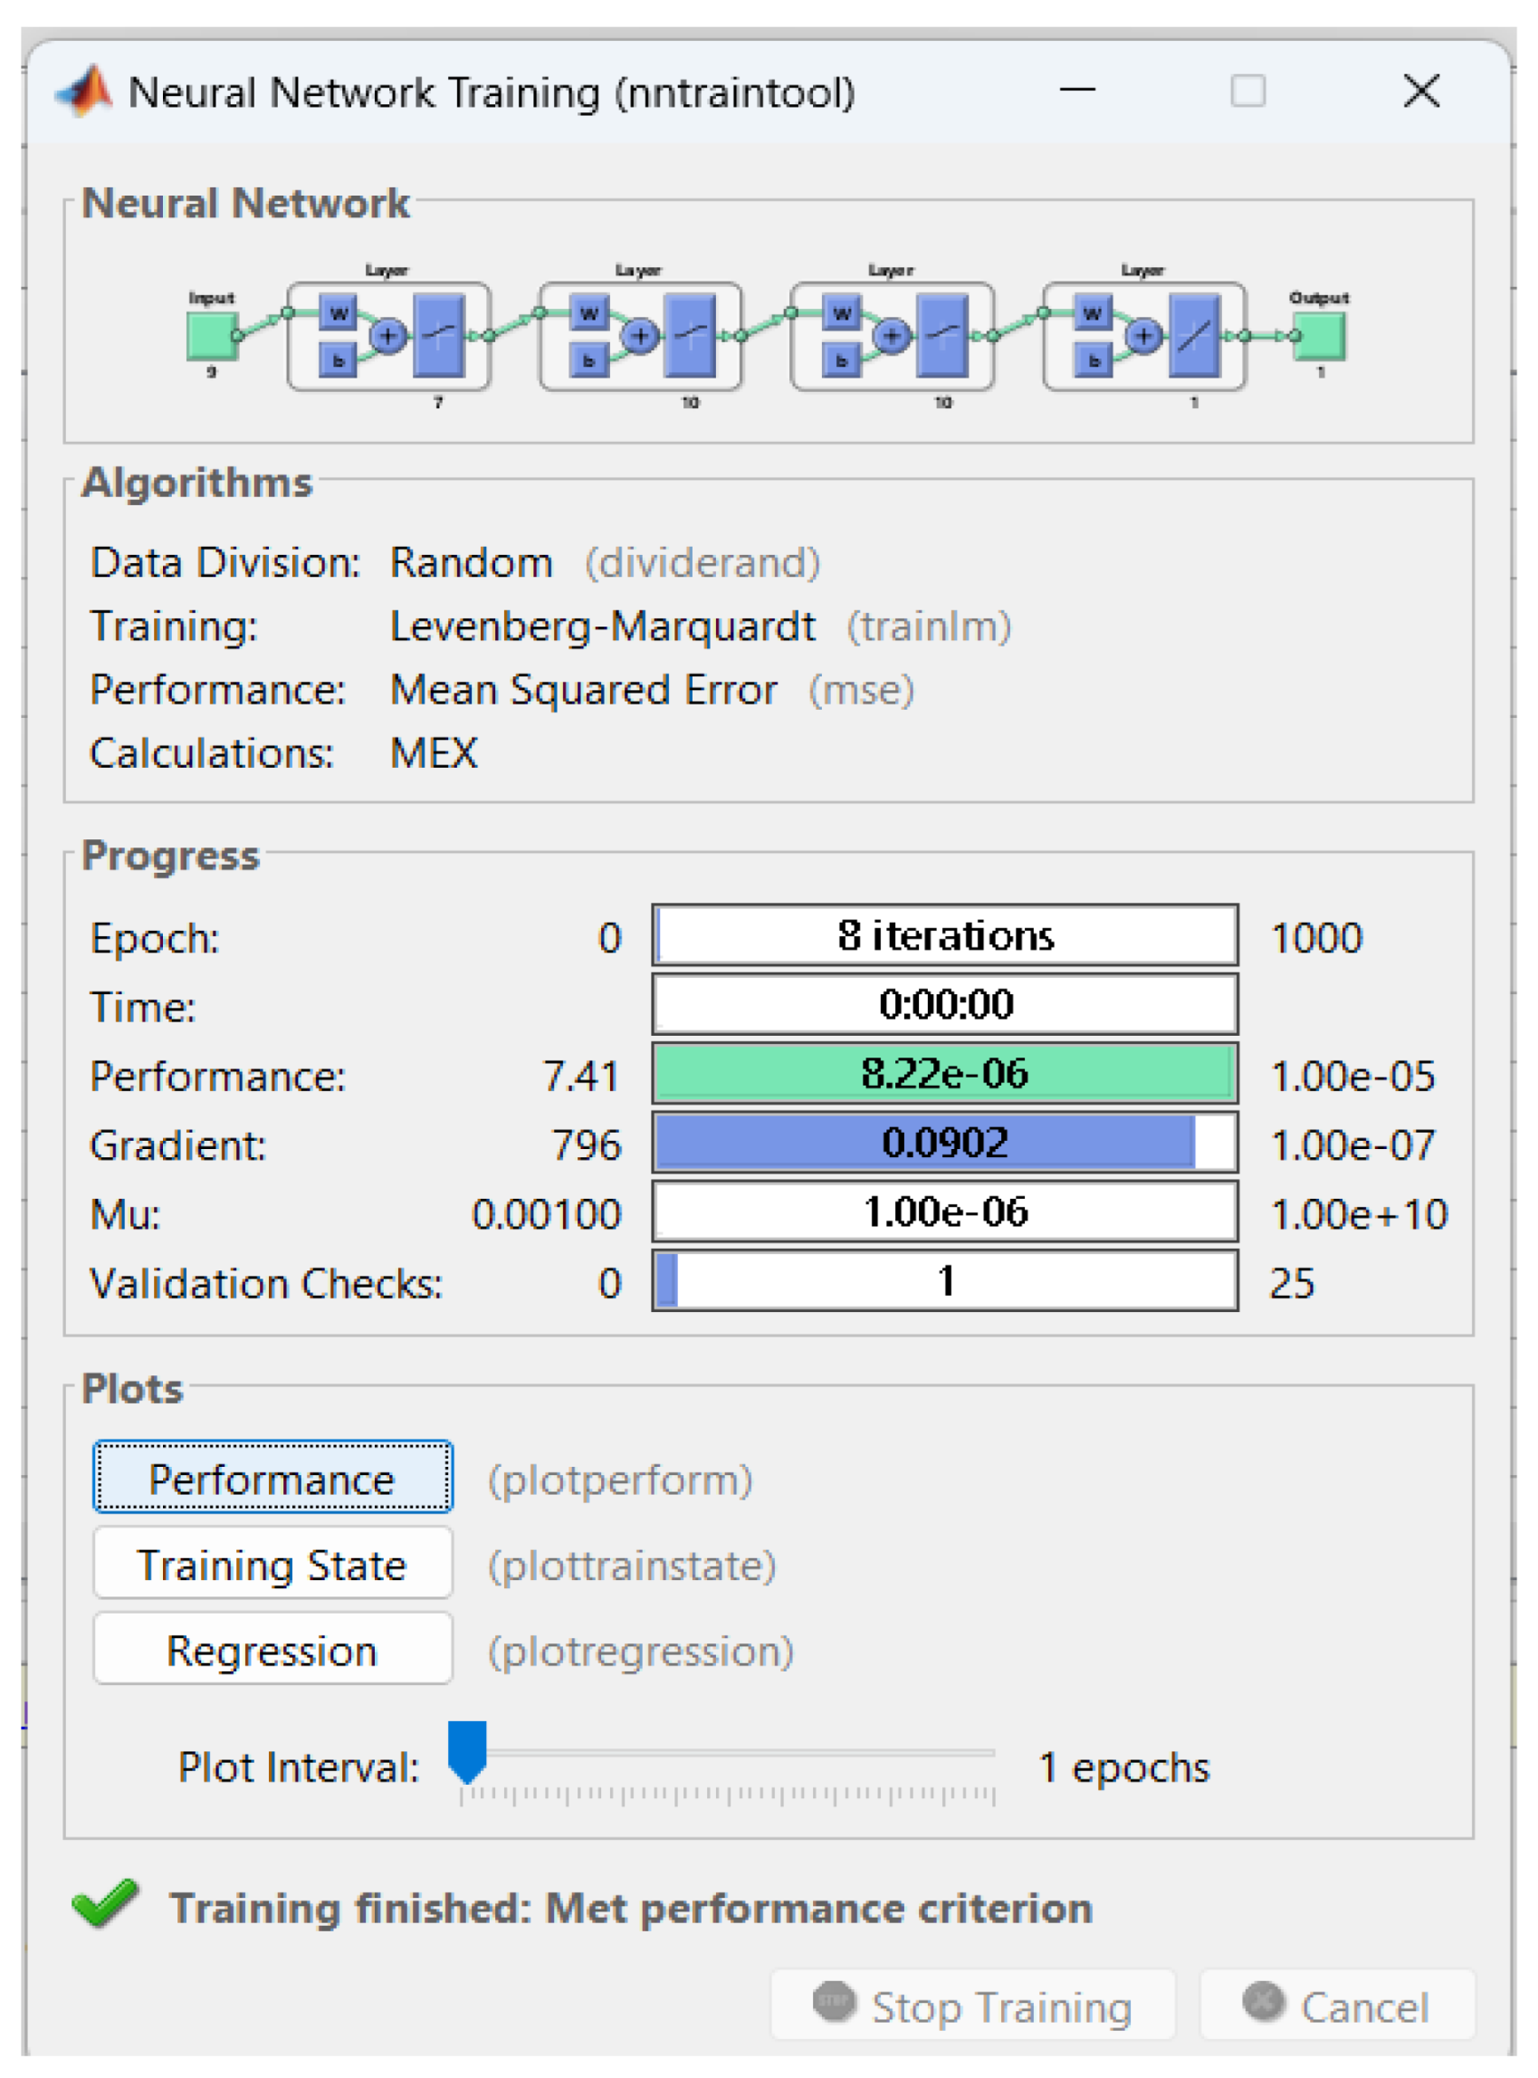This screenshot has width=1538, height=2078.
Task: Click the Epoch progress bar showing 8 iterations
Action: point(944,934)
